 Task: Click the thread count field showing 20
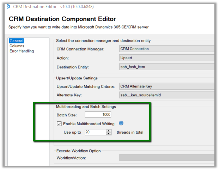pos(95,132)
